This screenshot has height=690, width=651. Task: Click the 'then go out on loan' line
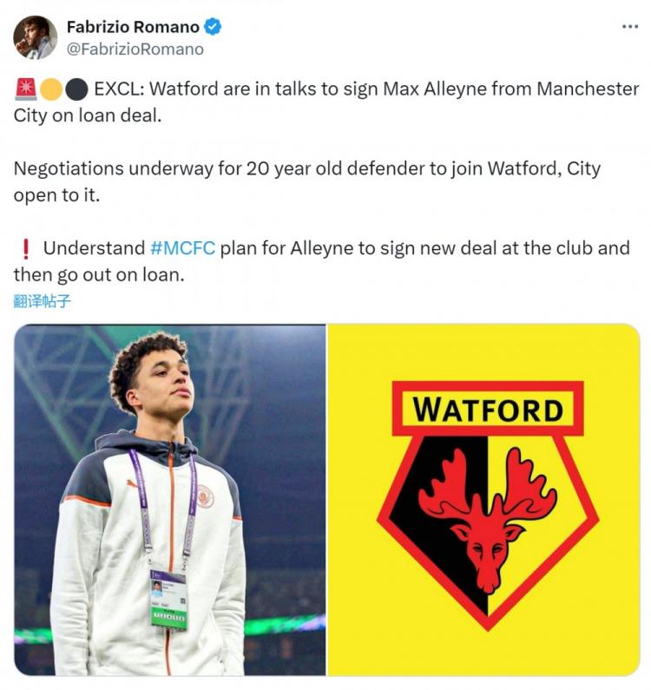click(x=99, y=275)
